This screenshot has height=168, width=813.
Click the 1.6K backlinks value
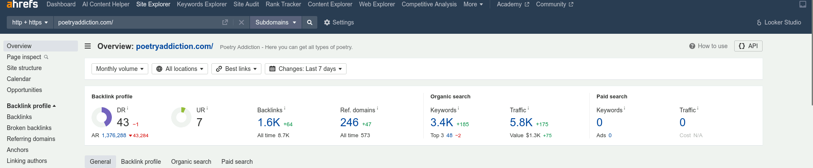point(269,122)
